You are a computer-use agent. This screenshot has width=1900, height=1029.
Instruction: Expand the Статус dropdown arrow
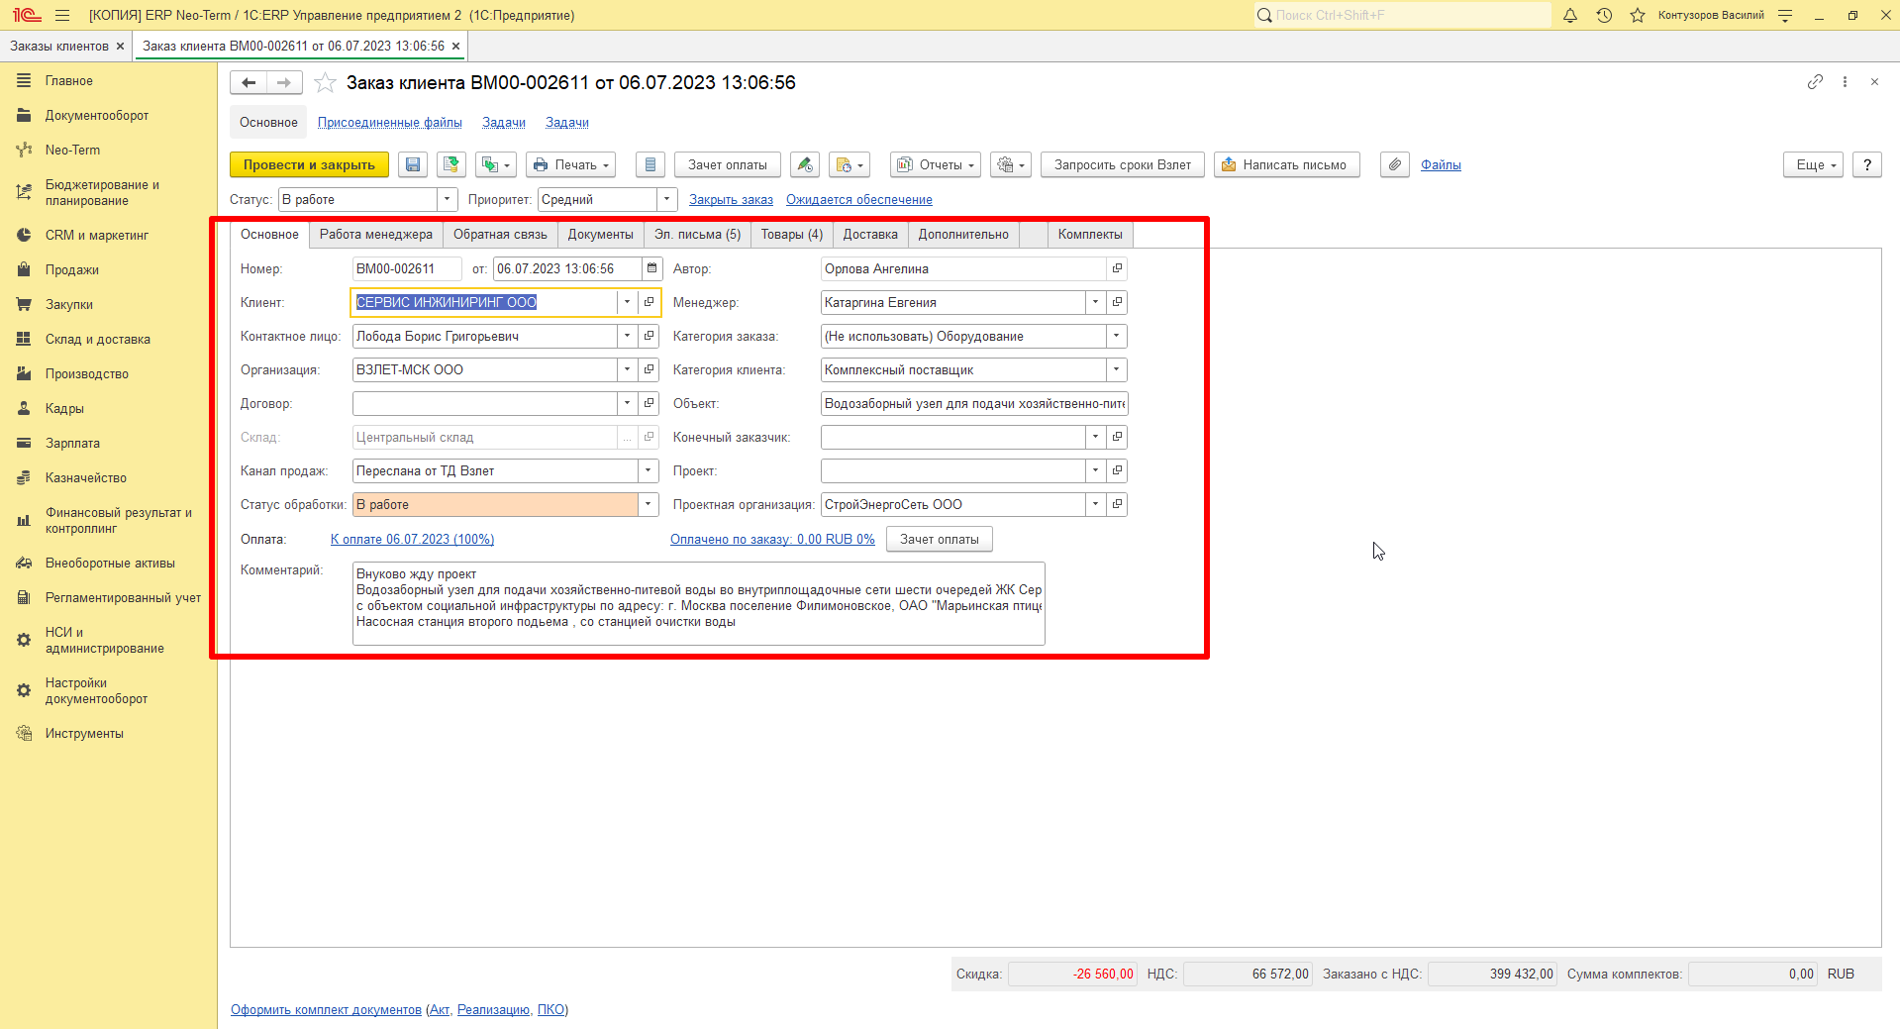[448, 200]
